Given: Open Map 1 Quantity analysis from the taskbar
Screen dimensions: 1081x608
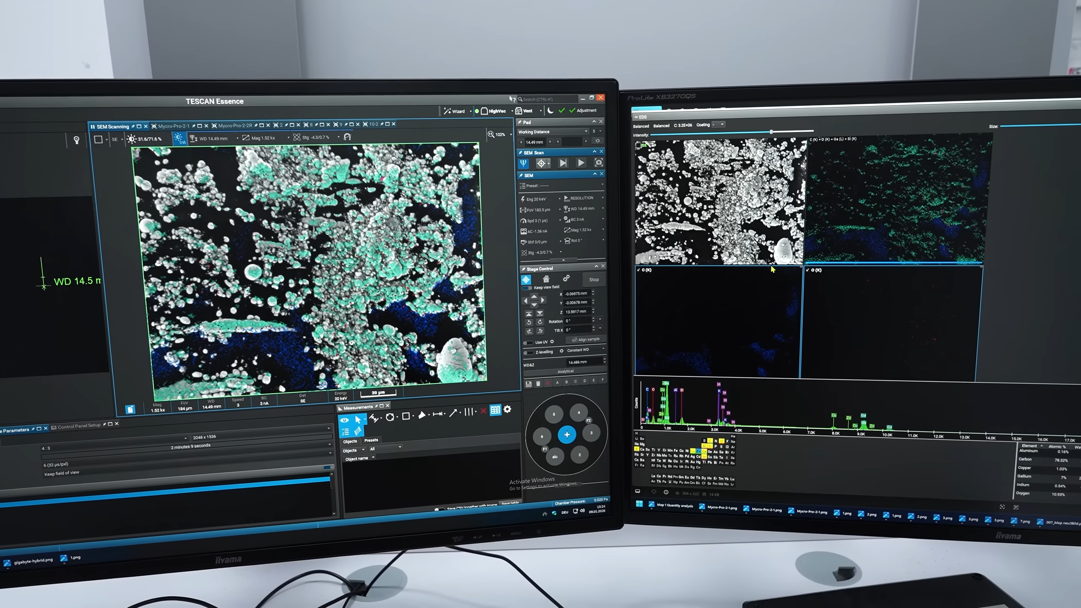Looking at the screenshot, I should pos(674,506).
